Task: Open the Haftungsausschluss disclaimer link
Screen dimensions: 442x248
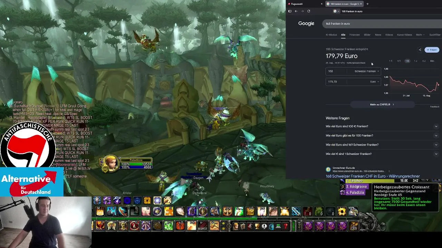Action: 356,63
